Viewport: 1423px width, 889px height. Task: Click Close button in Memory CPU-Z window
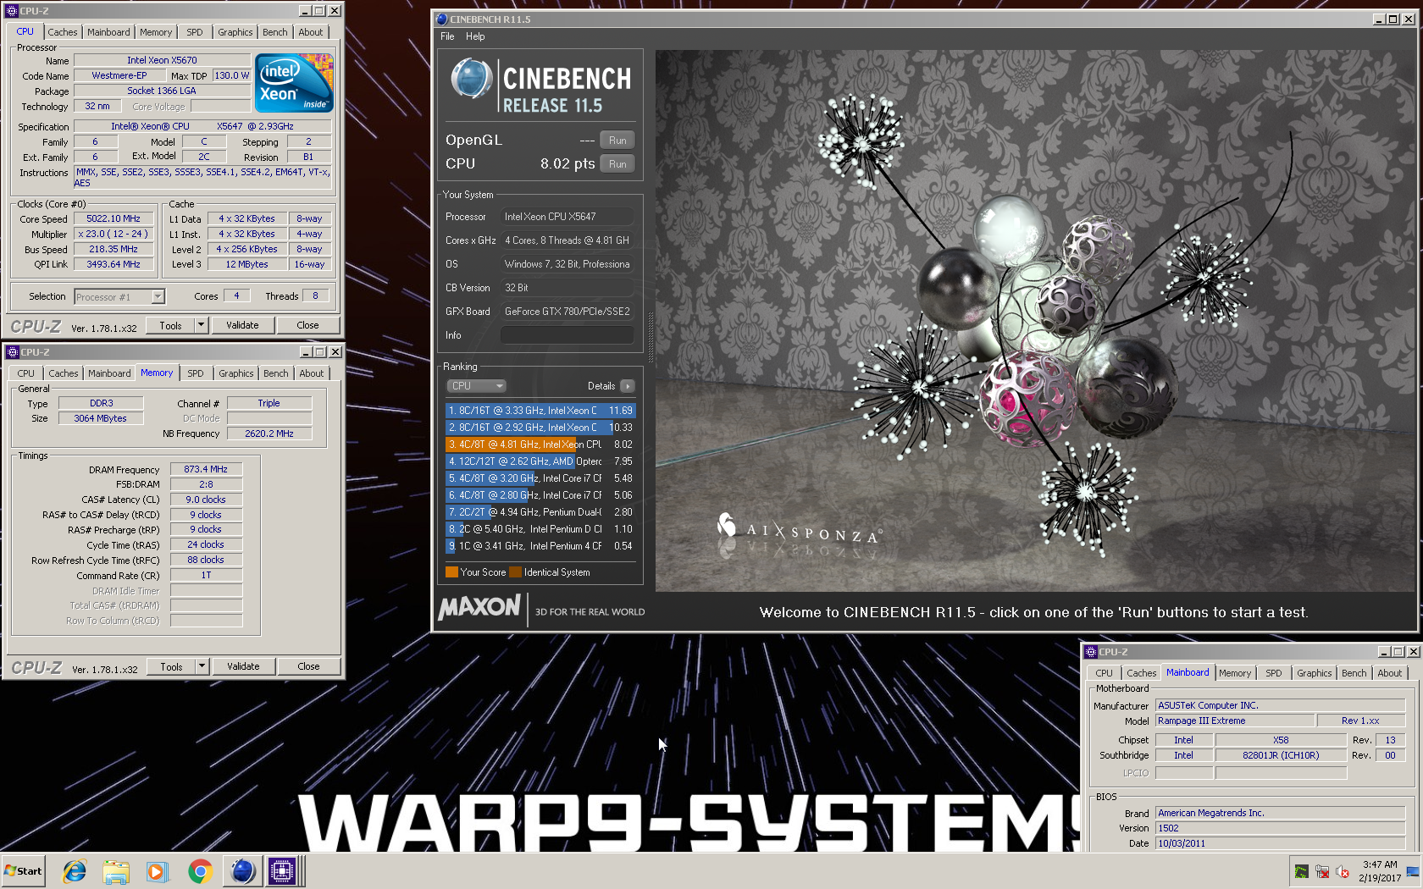click(309, 666)
